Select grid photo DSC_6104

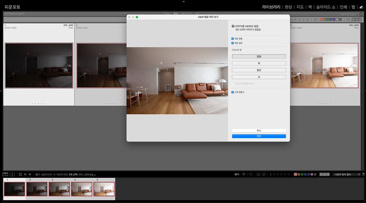(325, 65)
